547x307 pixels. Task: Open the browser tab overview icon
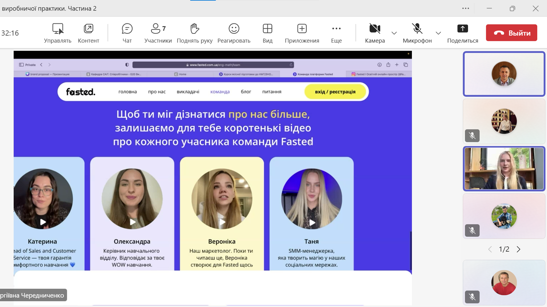click(x=406, y=65)
